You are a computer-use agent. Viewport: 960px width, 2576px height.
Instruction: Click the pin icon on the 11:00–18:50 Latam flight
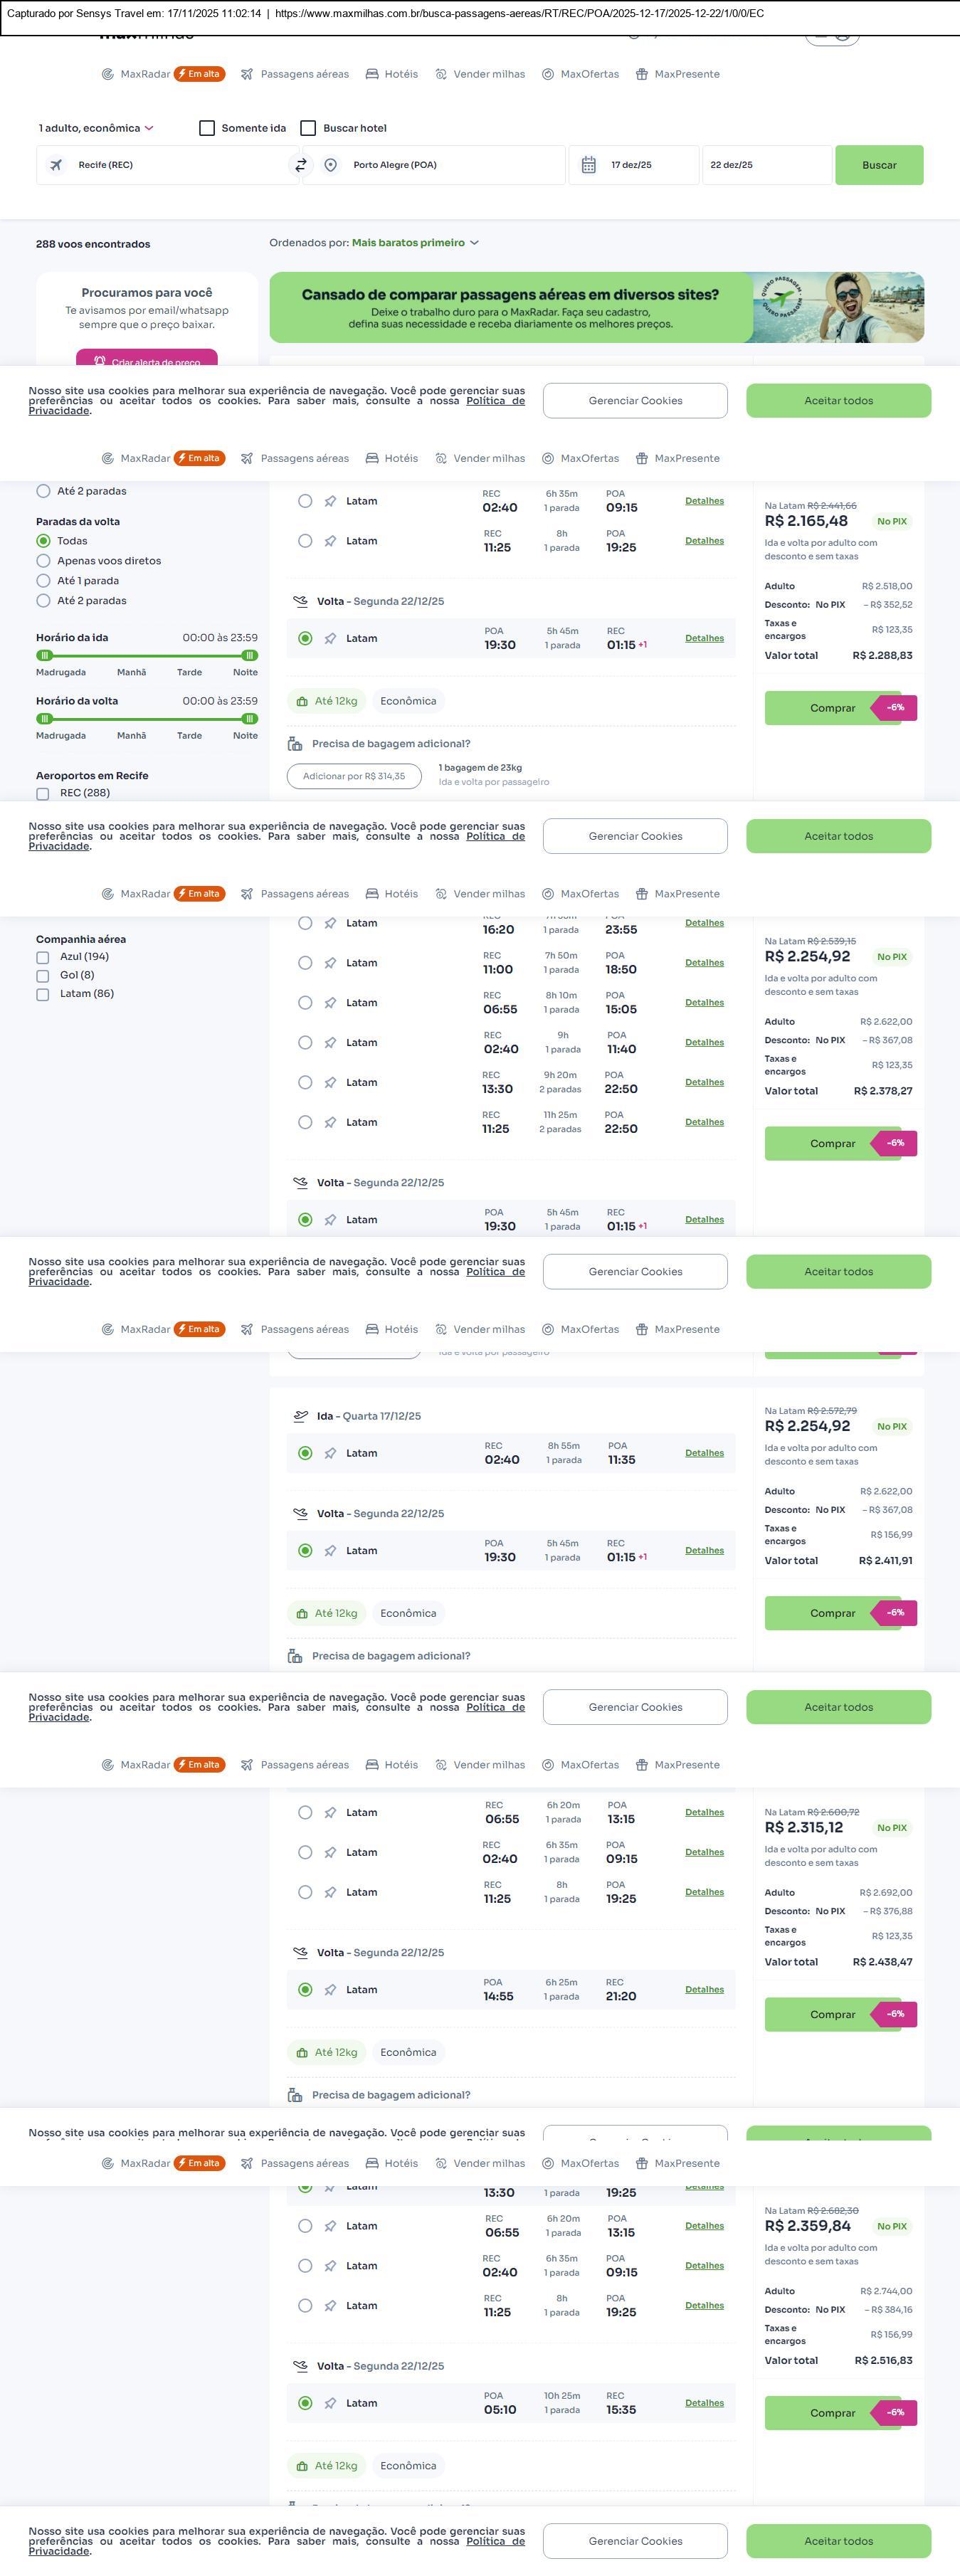(x=330, y=963)
